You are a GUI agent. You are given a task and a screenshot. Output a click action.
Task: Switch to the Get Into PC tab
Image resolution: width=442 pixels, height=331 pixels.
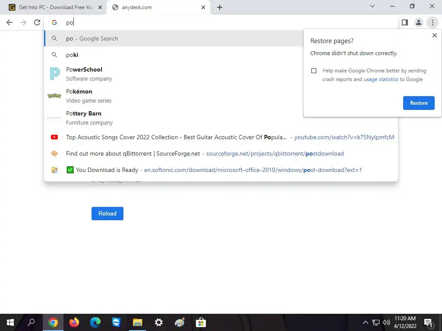tap(53, 7)
